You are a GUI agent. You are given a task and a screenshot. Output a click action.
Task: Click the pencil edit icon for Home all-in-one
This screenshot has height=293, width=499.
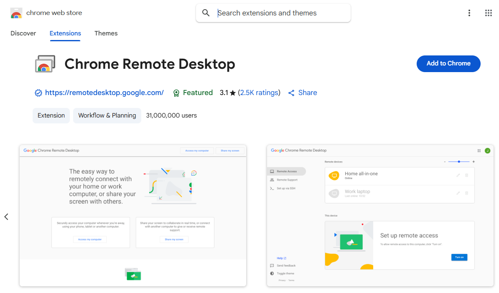click(x=458, y=175)
